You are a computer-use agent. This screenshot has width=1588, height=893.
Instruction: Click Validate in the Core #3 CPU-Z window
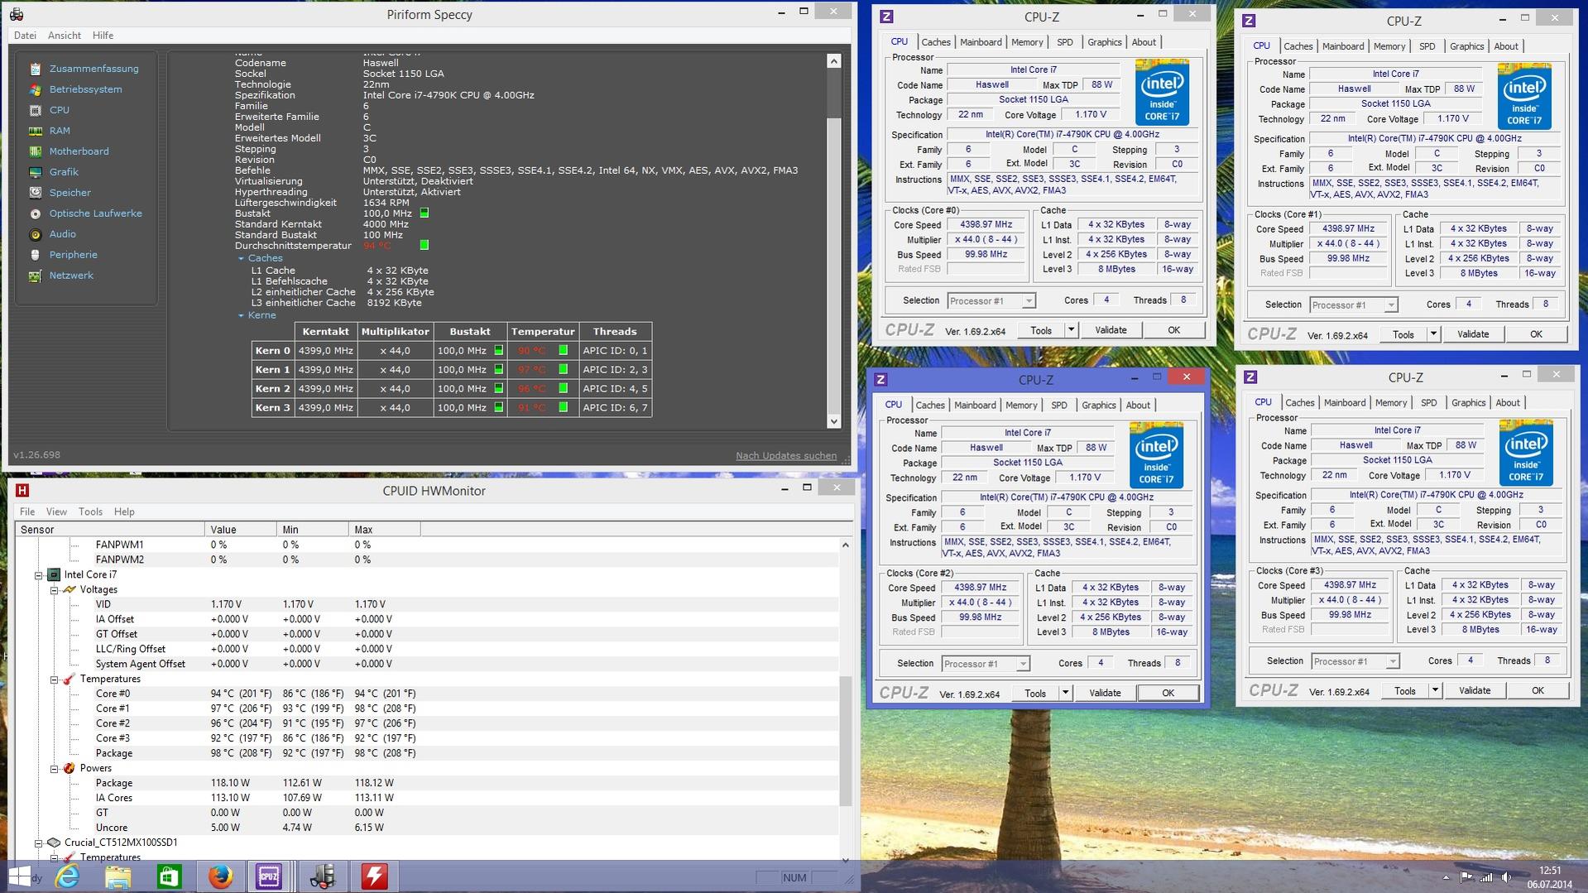coord(1475,691)
